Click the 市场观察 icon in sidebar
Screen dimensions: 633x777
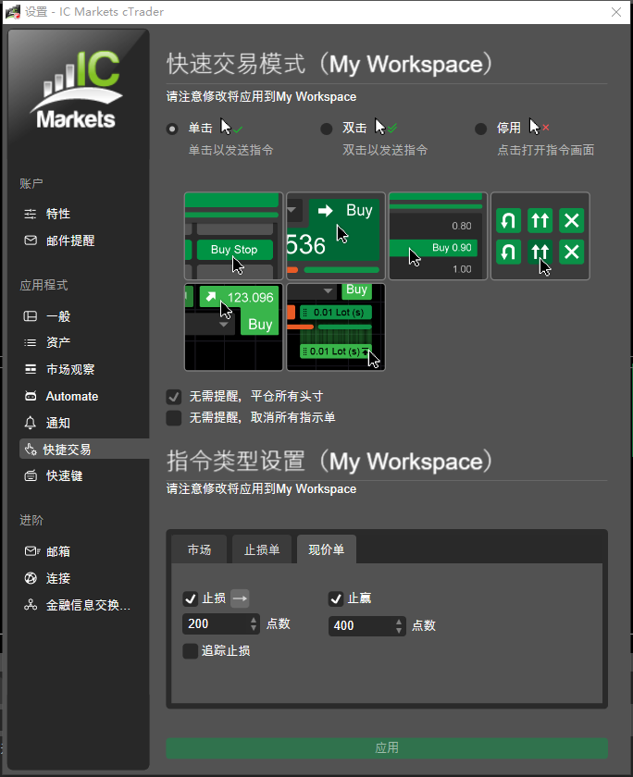click(x=31, y=369)
